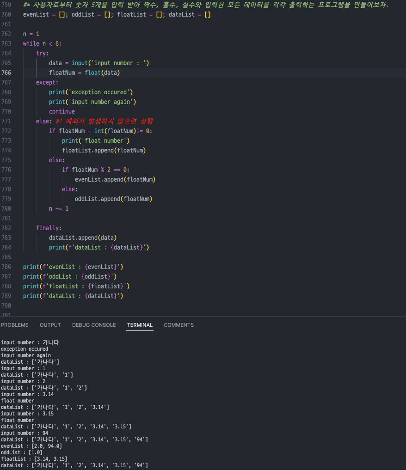Open the COMMENTS panel tab

[178, 325]
